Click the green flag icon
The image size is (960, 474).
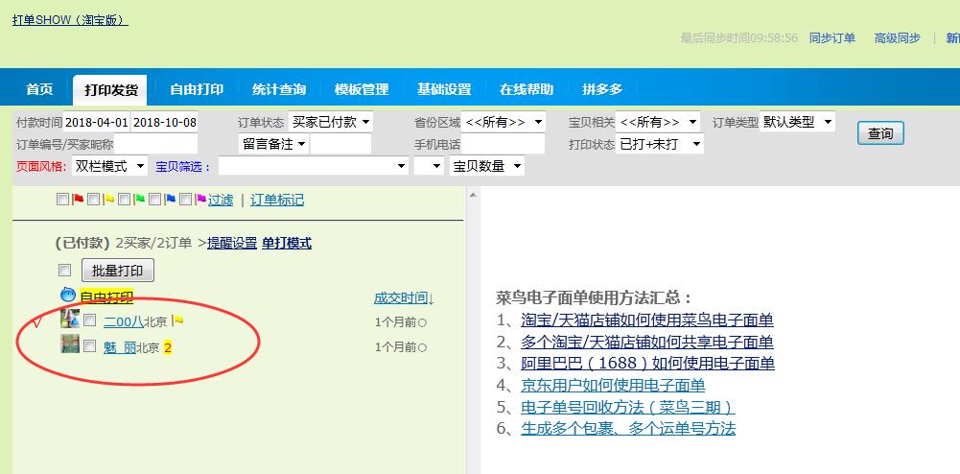(x=140, y=200)
